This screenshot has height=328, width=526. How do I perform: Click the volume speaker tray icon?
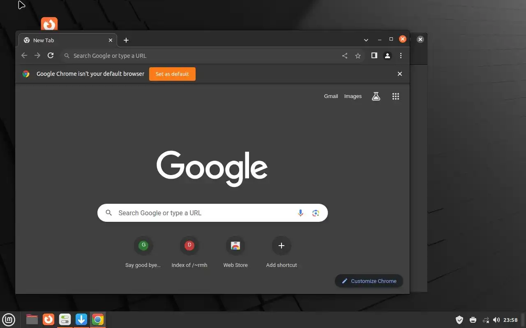coord(496,320)
